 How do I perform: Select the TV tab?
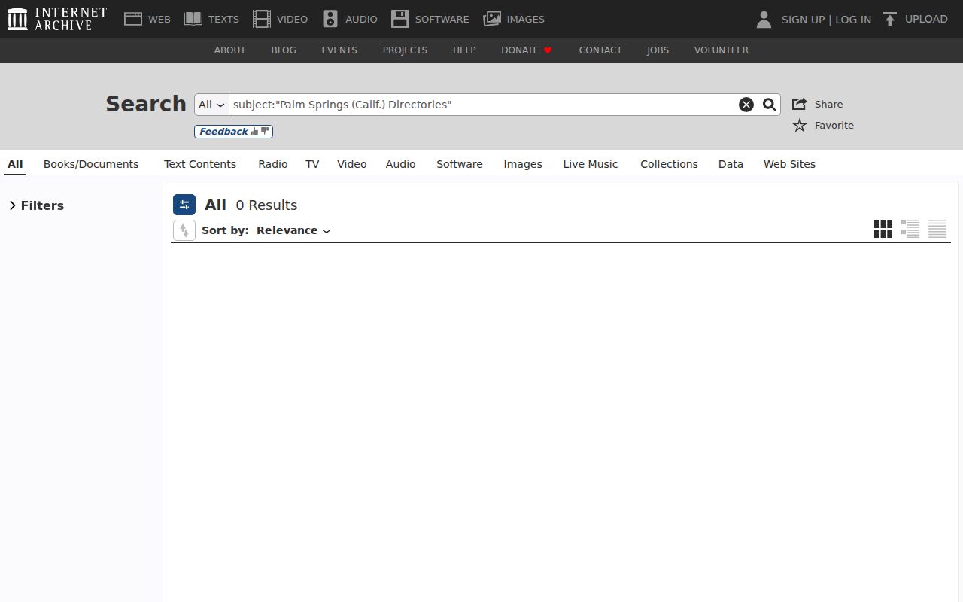pos(312,164)
